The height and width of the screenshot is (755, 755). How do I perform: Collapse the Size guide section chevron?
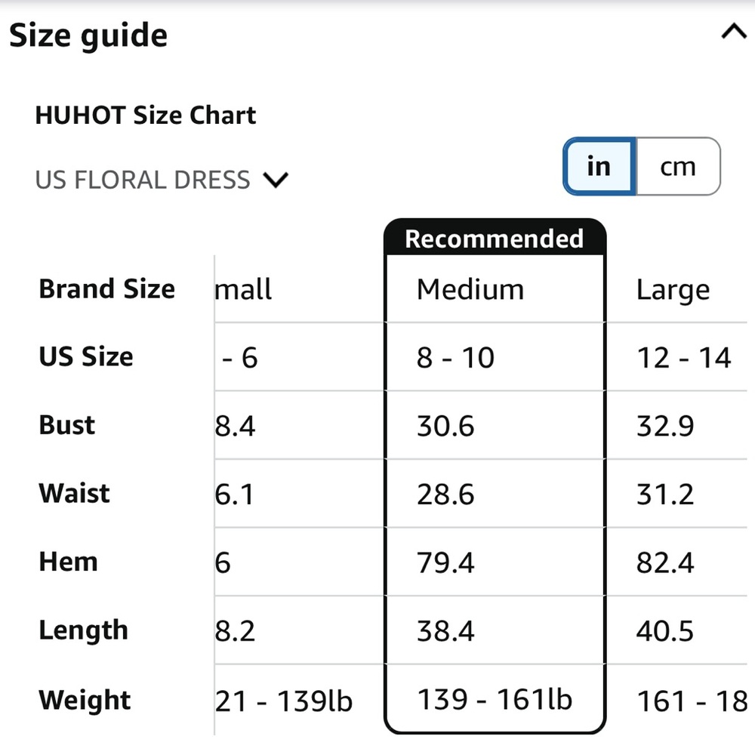(x=733, y=32)
